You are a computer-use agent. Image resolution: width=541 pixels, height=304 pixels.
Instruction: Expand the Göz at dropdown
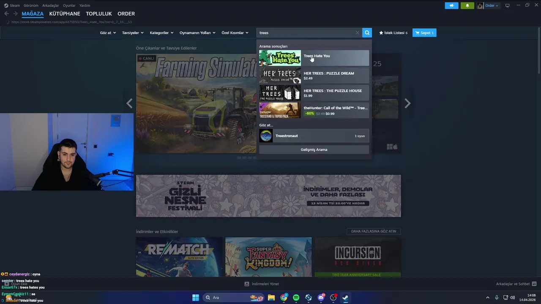(x=108, y=33)
